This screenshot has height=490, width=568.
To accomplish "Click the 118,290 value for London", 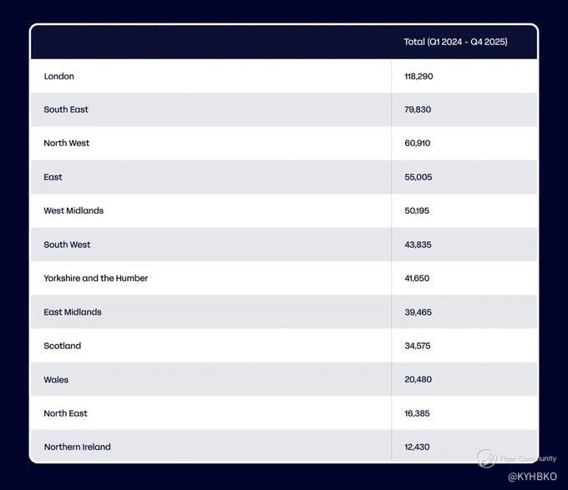I will pyautogui.click(x=418, y=76).
